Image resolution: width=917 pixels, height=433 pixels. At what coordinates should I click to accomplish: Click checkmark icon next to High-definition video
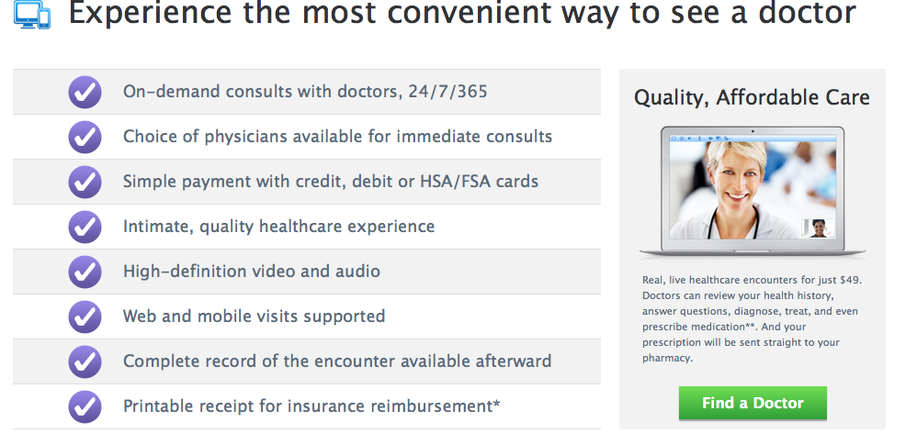coord(85,272)
